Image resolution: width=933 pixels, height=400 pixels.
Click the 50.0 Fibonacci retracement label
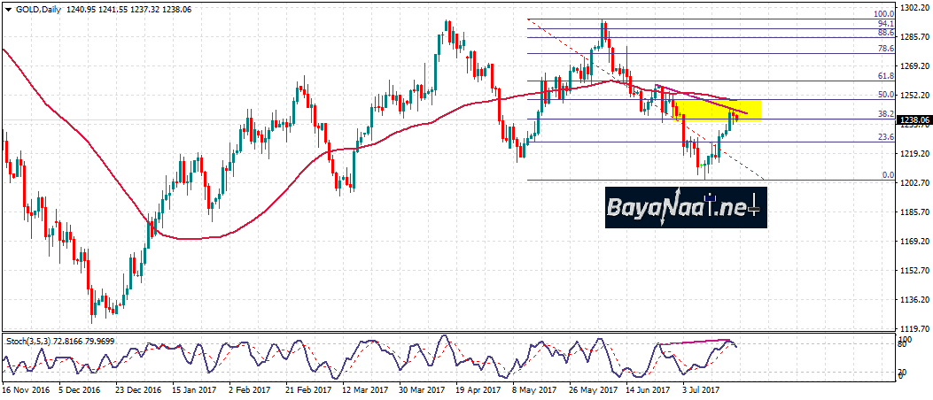885,95
